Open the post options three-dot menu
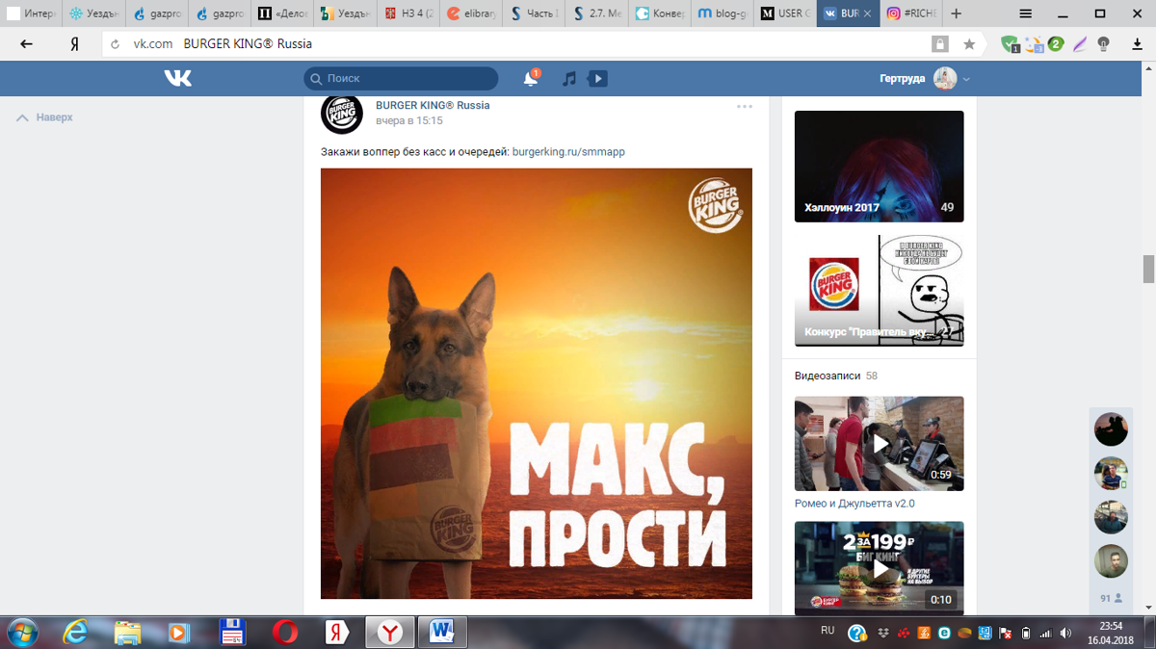Viewport: 1156px width, 649px height. click(745, 107)
